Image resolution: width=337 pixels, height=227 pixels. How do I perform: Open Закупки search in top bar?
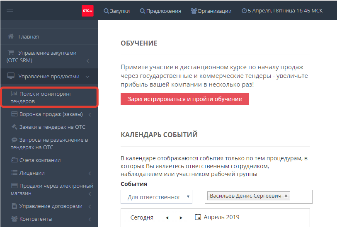pos(116,11)
